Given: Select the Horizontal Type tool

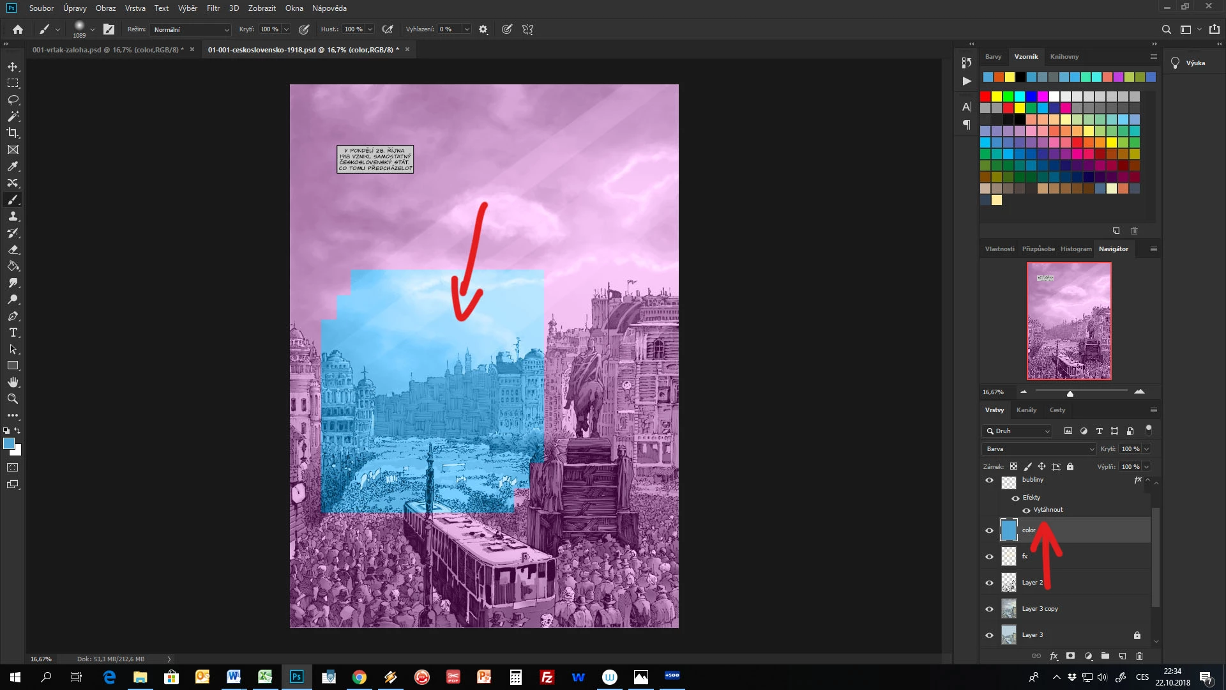Looking at the screenshot, I should (13, 333).
